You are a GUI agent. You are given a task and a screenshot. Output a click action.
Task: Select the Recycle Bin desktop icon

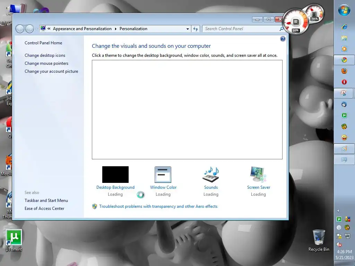coord(319,240)
